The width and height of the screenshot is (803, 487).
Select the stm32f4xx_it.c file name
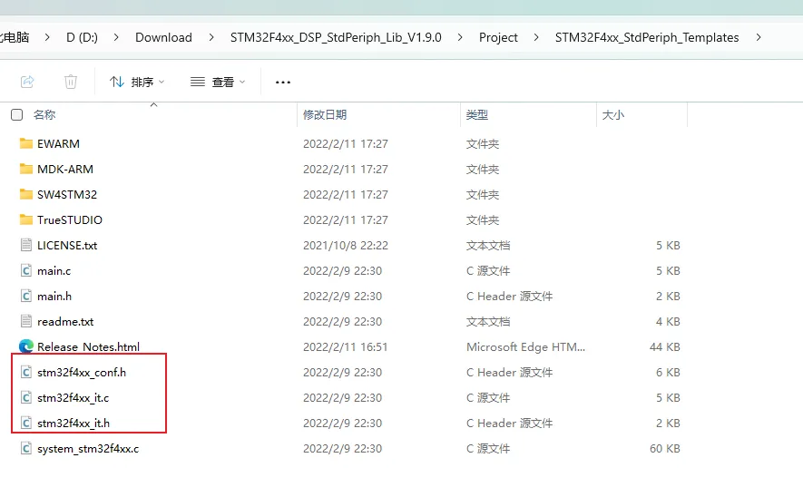[73, 397]
